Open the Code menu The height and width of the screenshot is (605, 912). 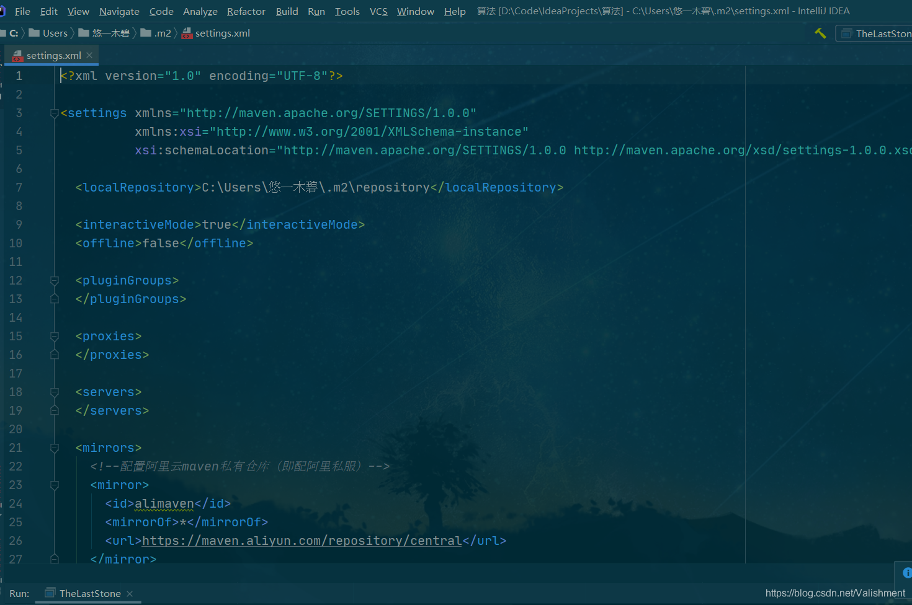[161, 11]
